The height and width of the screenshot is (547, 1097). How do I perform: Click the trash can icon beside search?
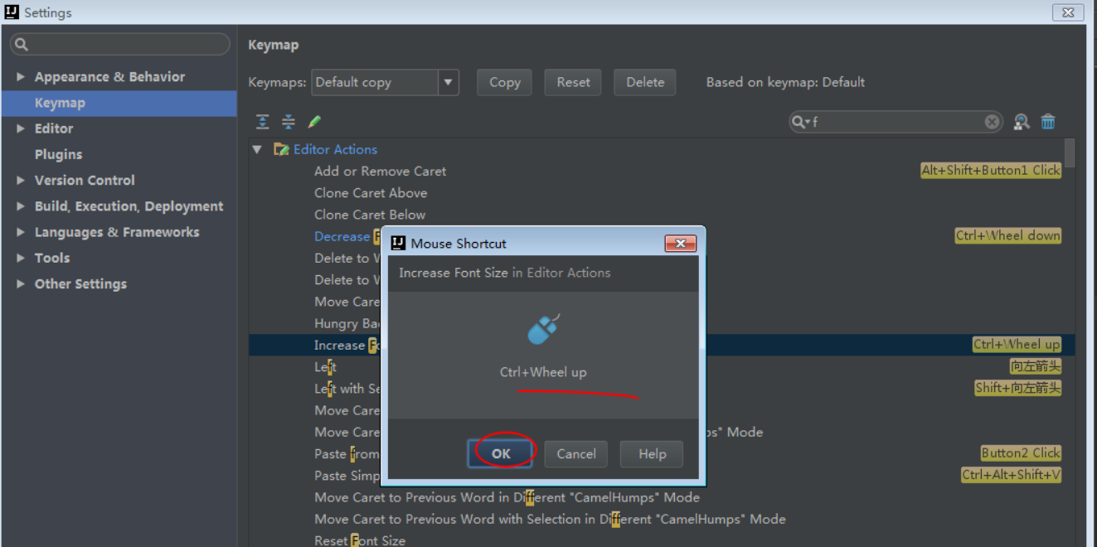pos(1048,122)
